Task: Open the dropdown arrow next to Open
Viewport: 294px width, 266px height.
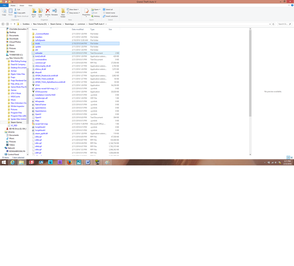Action: point(99,9)
